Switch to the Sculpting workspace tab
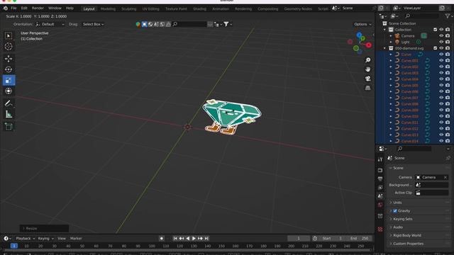The image size is (454, 255). point(129,9)
